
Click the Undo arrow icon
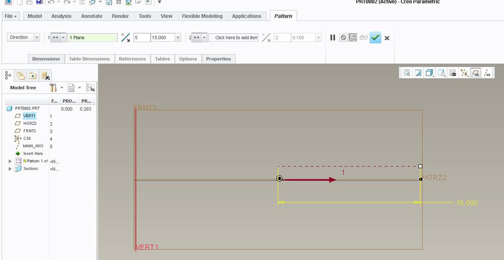pos(51,2)
